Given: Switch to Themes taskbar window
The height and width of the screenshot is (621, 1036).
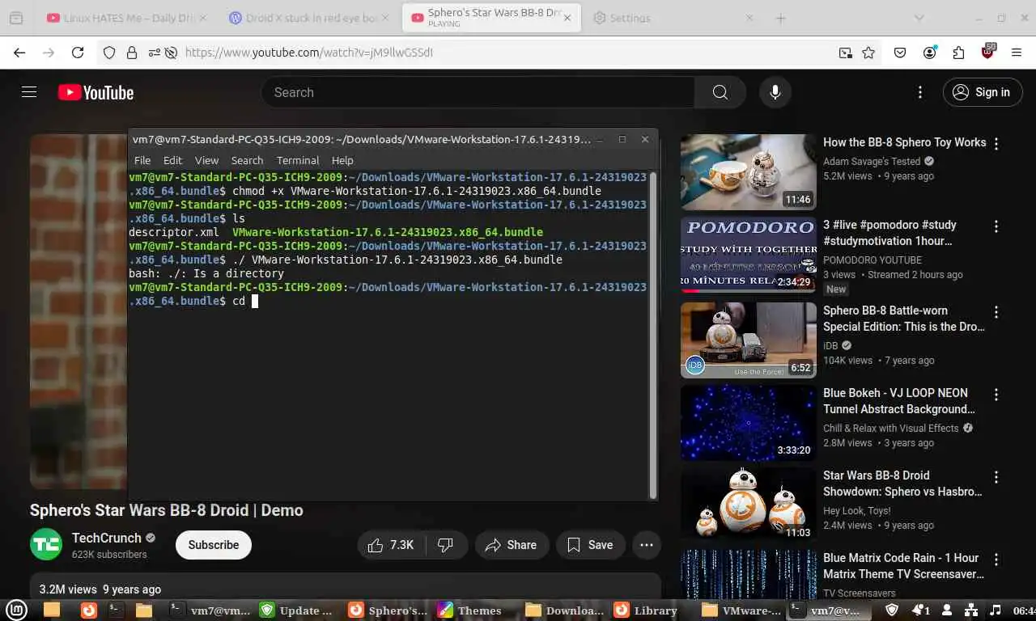Looking at the screenshot, I should coord(470,610).
